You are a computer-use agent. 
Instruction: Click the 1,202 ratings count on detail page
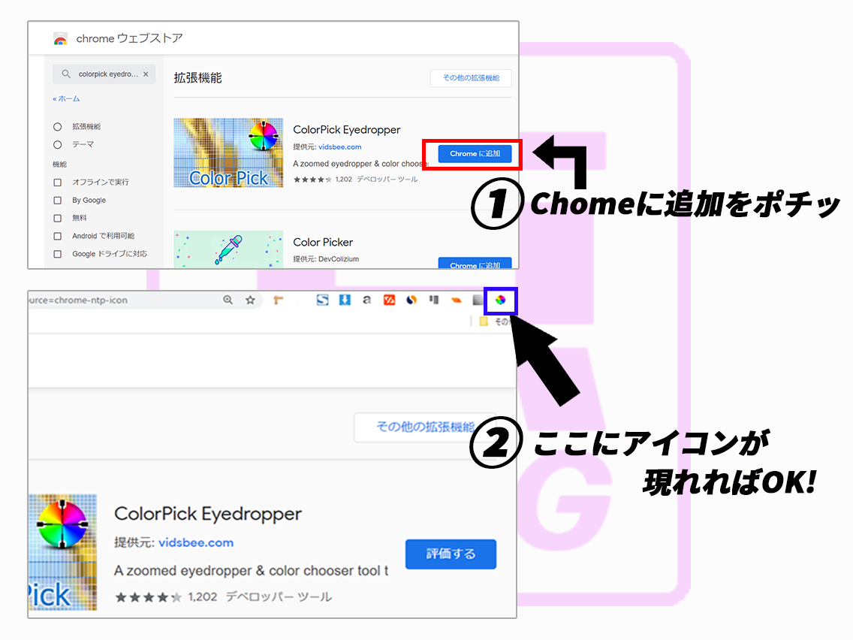point(203,597)
